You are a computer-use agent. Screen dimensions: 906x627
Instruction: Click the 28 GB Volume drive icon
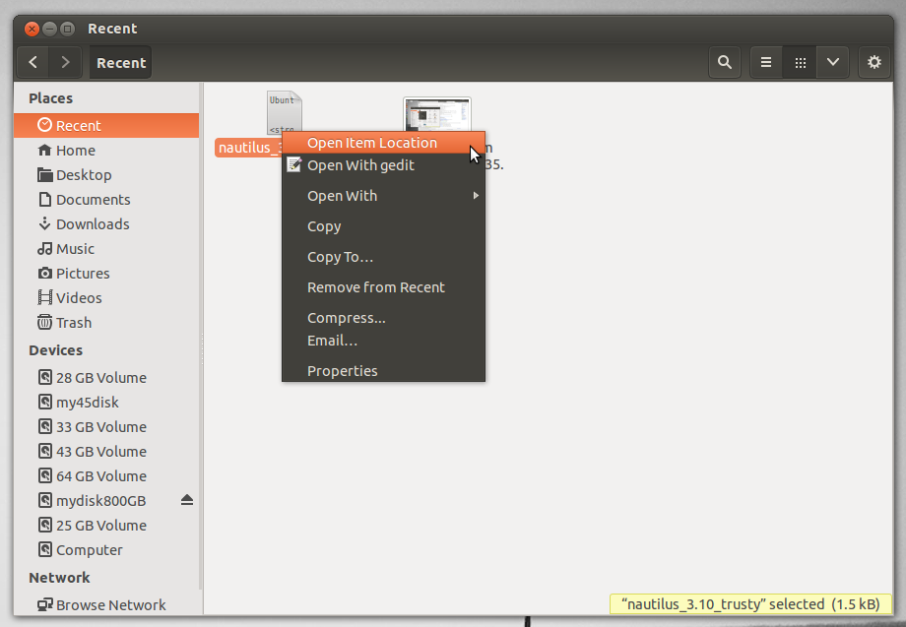pos(45,377)
